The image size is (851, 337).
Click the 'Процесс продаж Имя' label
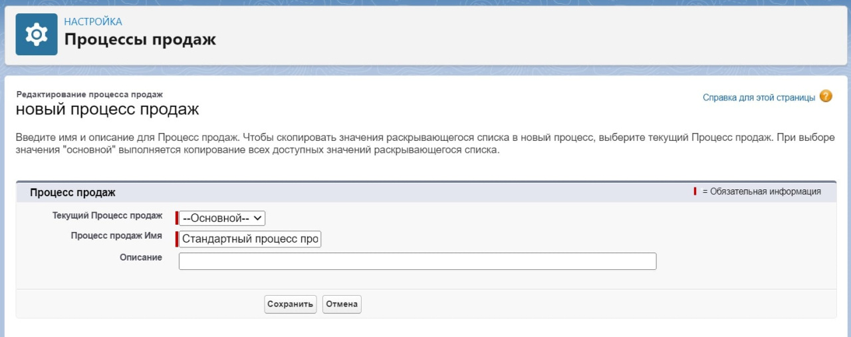point(116,235)
